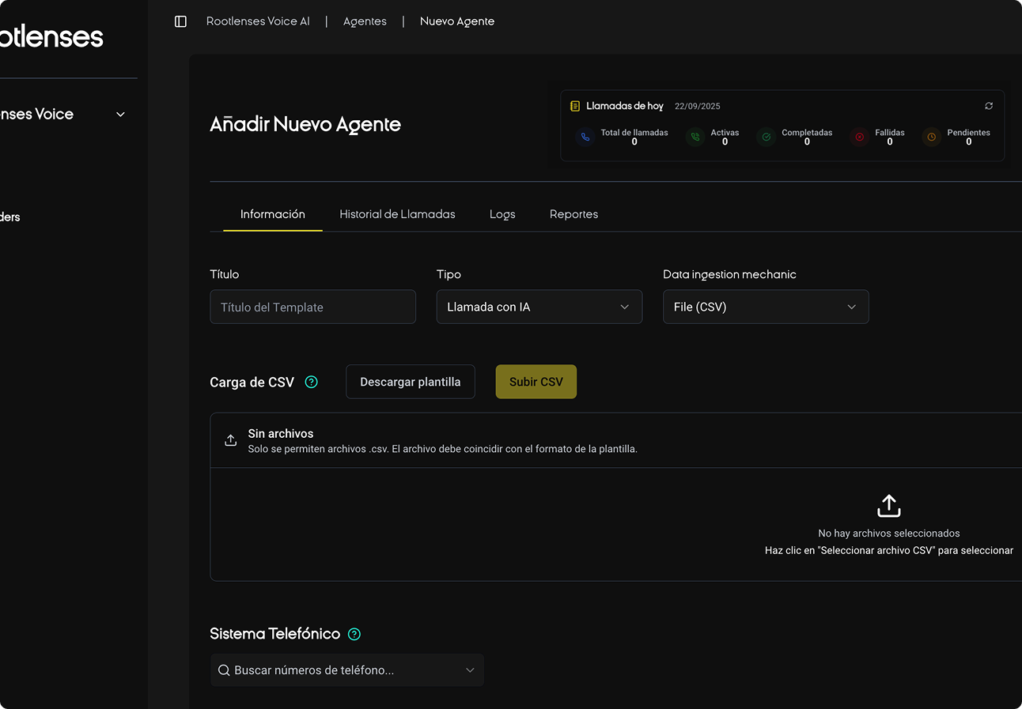This screenshot has width=1022, height=709.
Task: Click the orange Pendientes clock icon
Action: click(x=932, y=137)
